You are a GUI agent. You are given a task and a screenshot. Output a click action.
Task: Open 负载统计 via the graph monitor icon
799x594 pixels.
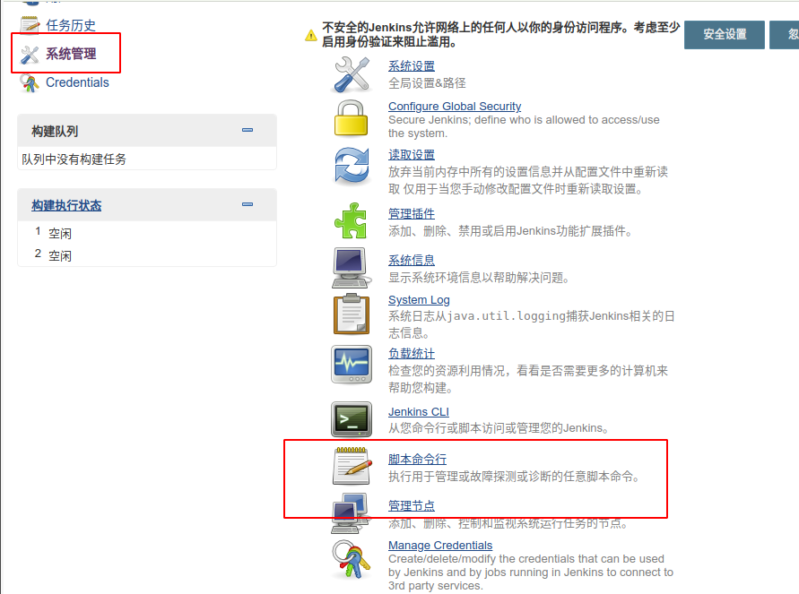[352, 365]
